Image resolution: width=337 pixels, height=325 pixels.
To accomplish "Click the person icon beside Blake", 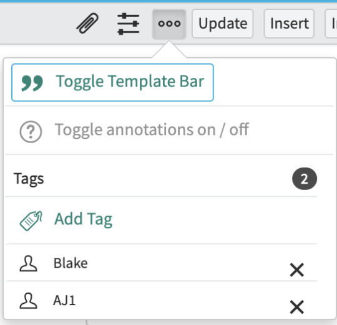I will coord(28,263).
